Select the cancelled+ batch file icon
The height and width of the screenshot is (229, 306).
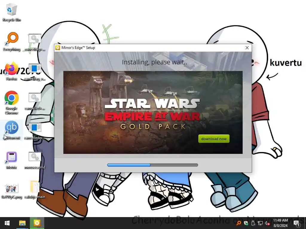[x=35, y=101]
